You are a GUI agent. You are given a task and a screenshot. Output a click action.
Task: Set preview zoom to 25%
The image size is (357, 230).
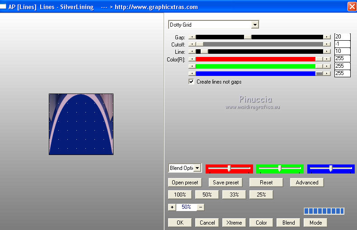(261, 195)
